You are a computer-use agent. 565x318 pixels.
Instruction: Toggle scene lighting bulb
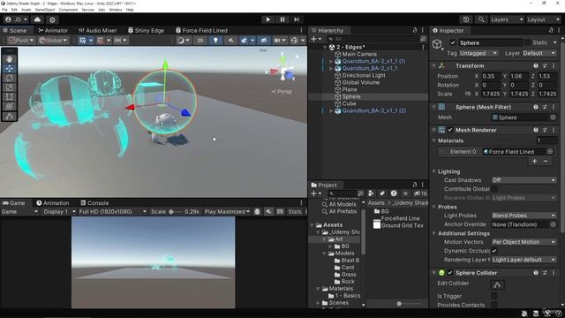pyautogui.click(x=215, y=41)
